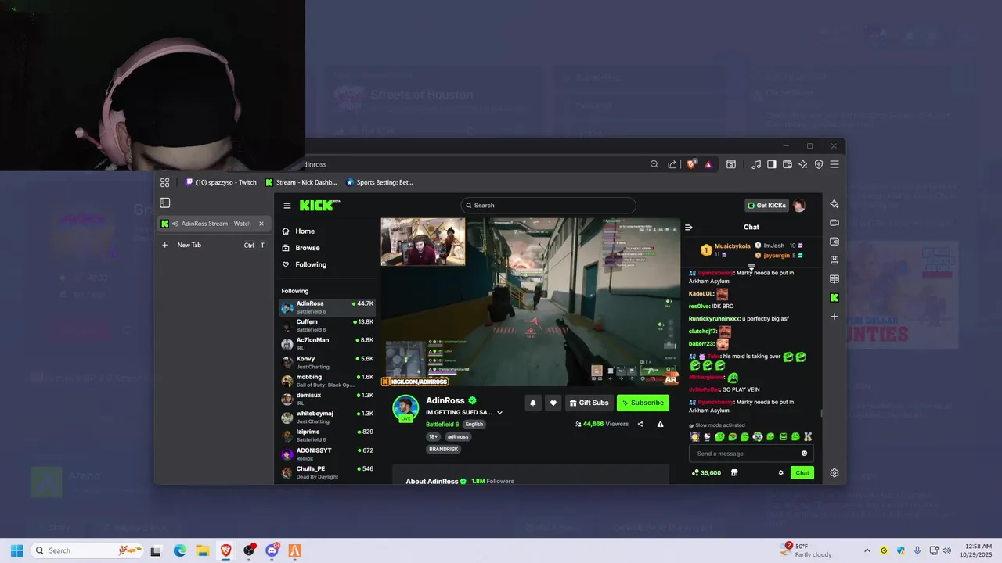Click the AdinRoss channel avatar
Screen dimensions: 1002x563
pos(405,408)
